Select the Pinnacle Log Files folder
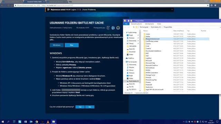This screenshot has width=221, height=124. click(151, 80)
